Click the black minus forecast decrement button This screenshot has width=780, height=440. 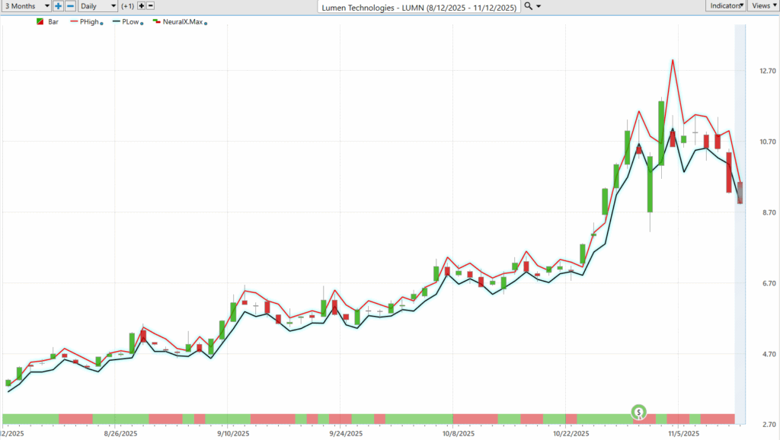point(152,5)
